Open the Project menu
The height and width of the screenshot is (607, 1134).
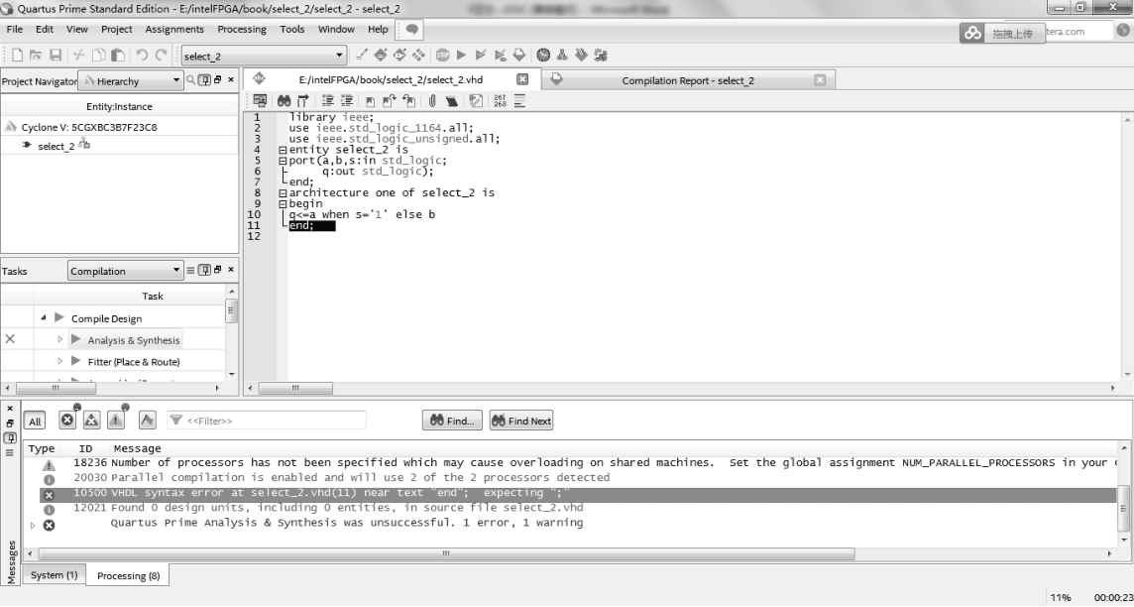[x=116, y=29]
